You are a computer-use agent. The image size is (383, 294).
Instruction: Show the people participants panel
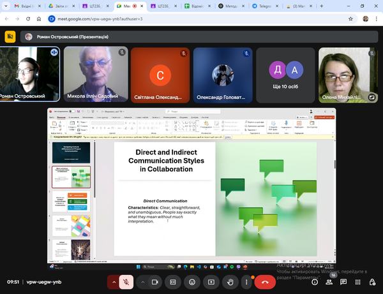coord(330,282)
